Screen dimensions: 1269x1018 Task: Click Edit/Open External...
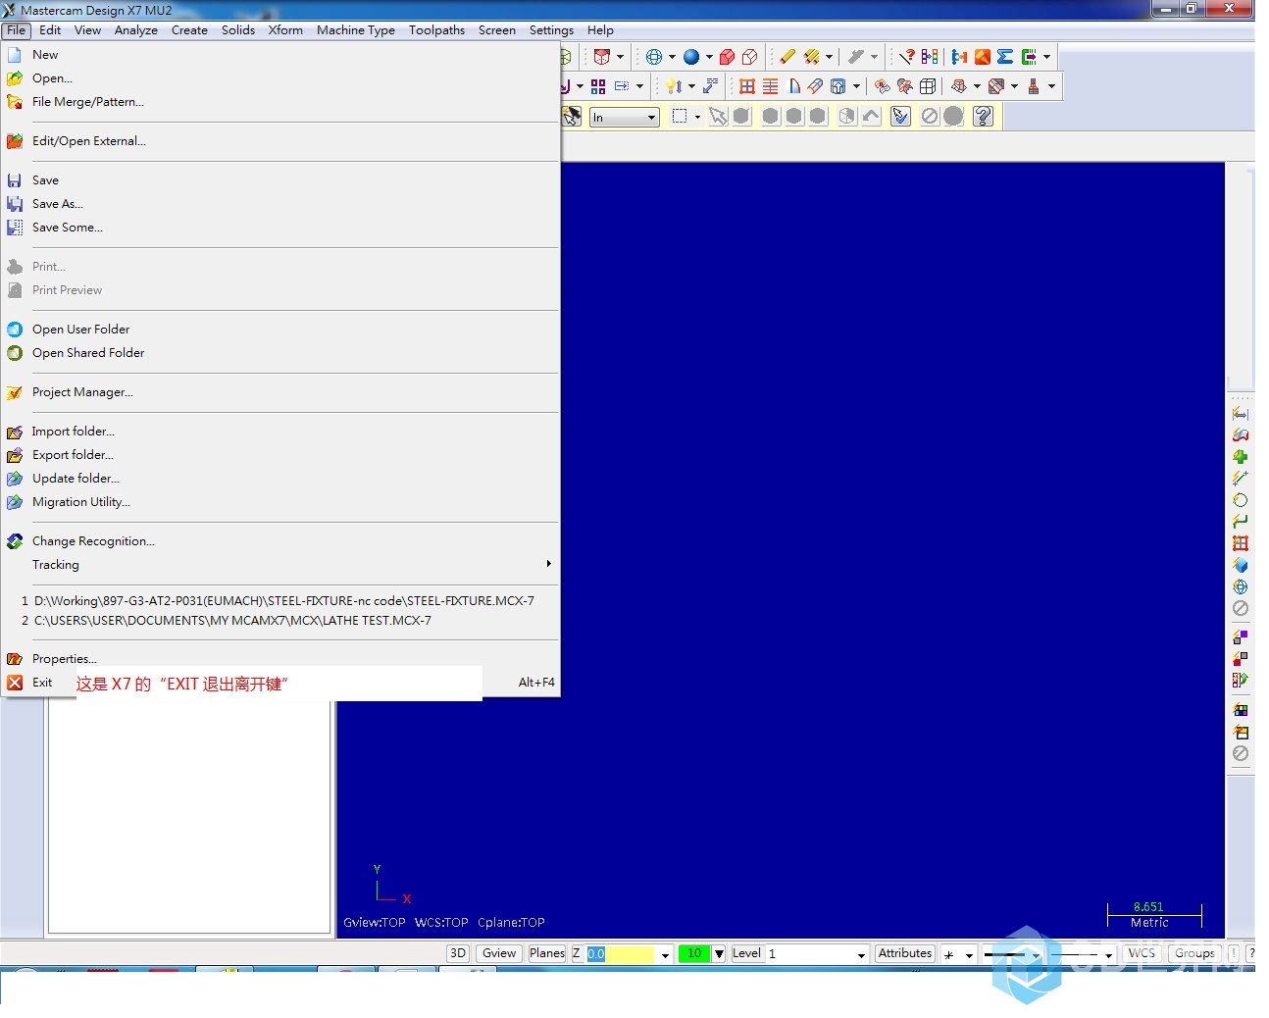click(280, 141)
